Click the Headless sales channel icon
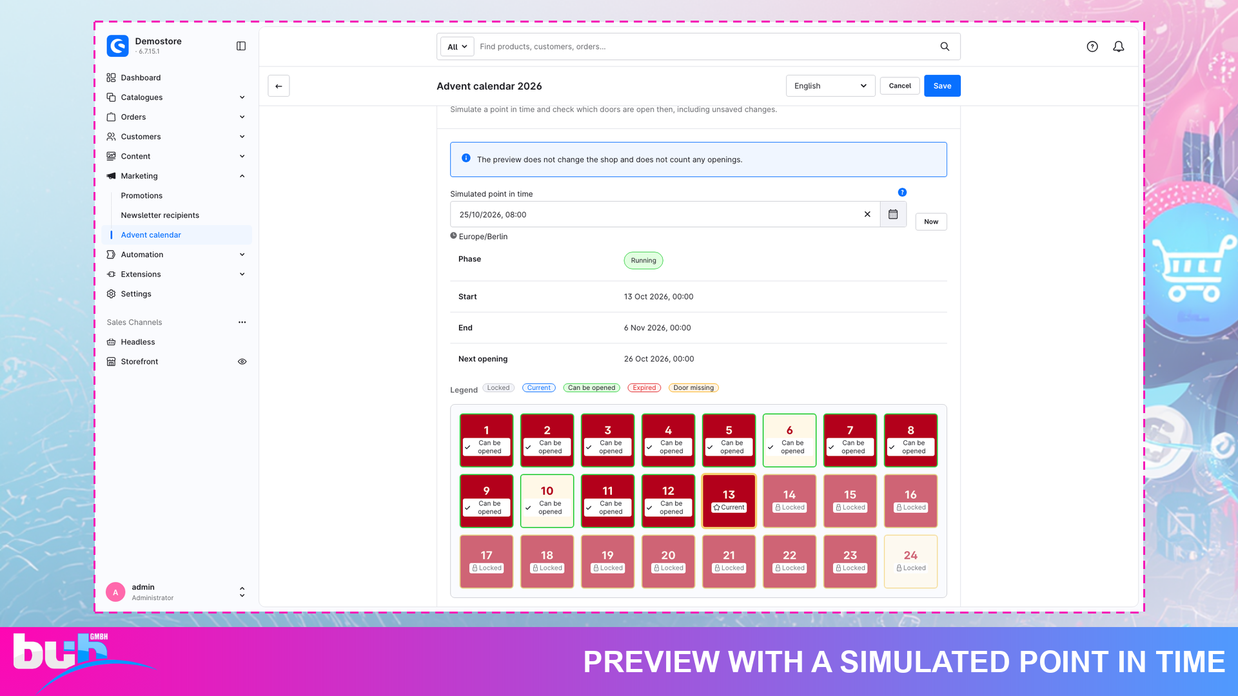The width and height of the screenshot is (1238, 696). click(111, 342)
